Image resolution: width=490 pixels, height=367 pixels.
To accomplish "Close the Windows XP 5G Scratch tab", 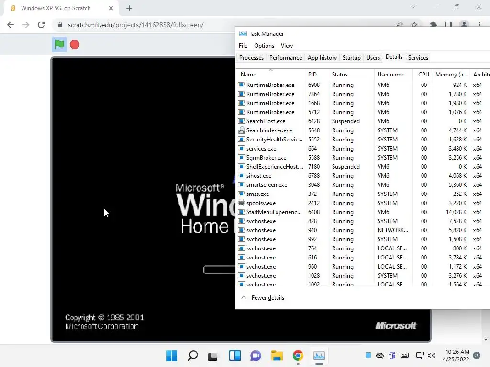I will pos(111,8).
